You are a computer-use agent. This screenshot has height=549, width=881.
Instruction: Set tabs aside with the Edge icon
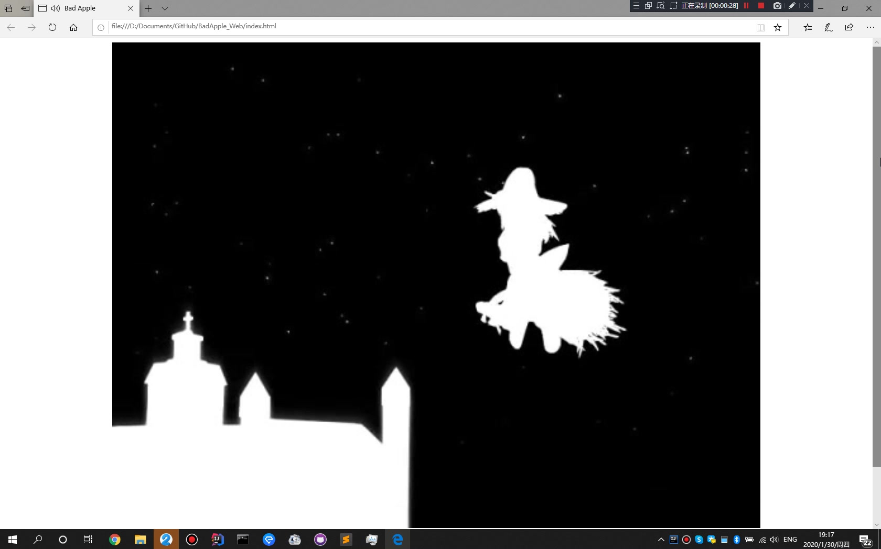click(x=25, y=8)
